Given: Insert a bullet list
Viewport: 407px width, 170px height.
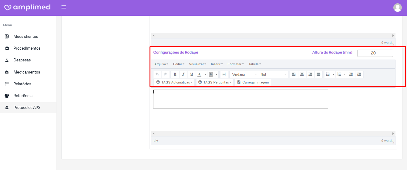Looking at the screenshot, I should (x=328, y=74).
